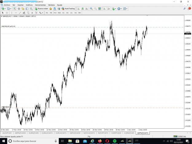Select the Crosshair tool

7,13
